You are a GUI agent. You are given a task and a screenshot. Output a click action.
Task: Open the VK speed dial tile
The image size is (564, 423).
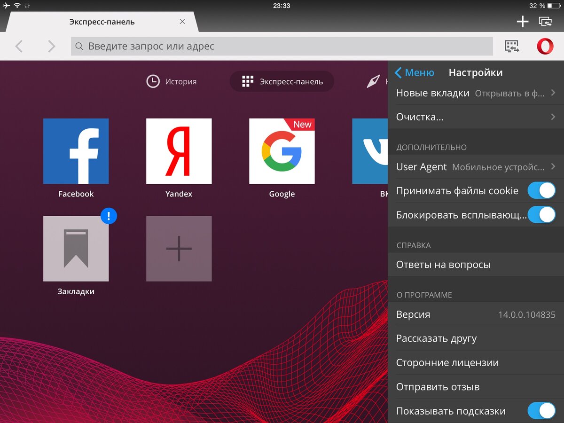click(370, 151)
